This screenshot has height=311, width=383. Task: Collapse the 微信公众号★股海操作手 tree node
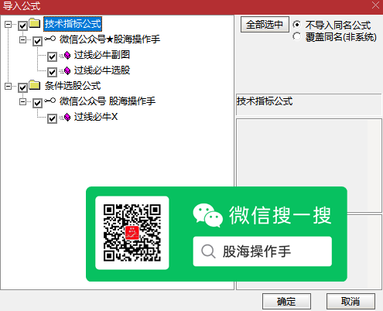[23, 40]
